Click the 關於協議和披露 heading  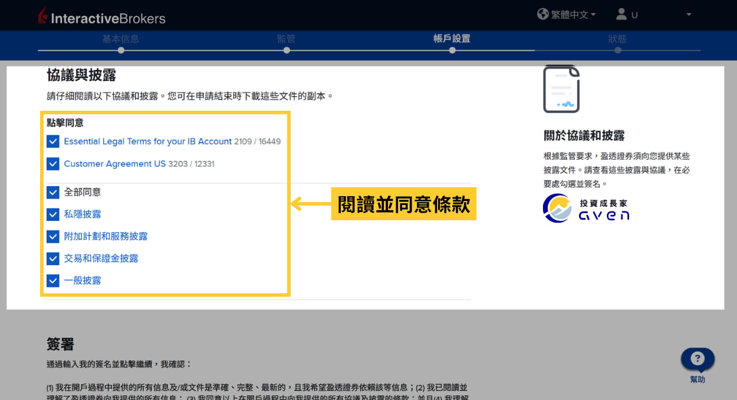(584, 135)
